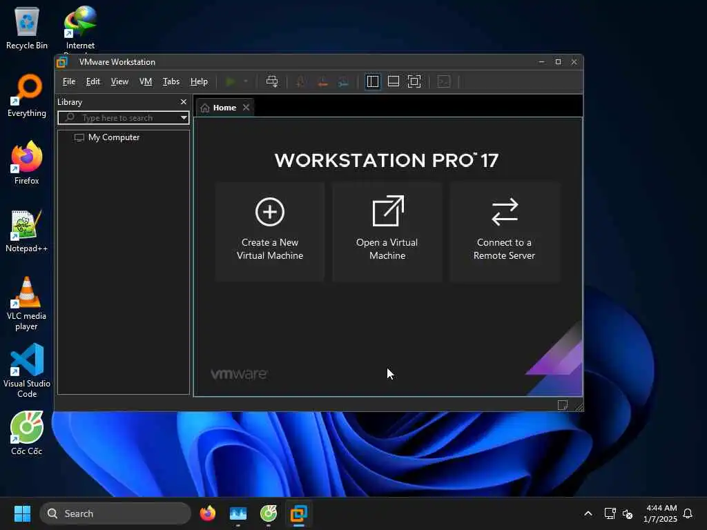
Task: Open the VLC media player desktop shortcut
Action: (x=27, y=304)
